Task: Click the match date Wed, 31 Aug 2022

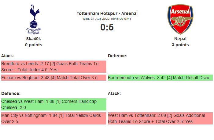Action: coord(107,19)
